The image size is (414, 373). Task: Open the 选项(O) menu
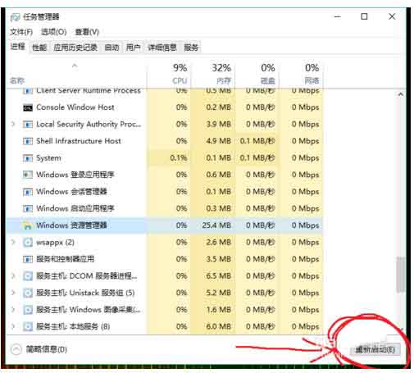(53, 32)
